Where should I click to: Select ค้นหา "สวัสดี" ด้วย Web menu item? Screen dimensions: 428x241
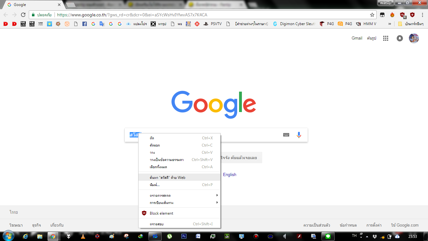(180, 178)
